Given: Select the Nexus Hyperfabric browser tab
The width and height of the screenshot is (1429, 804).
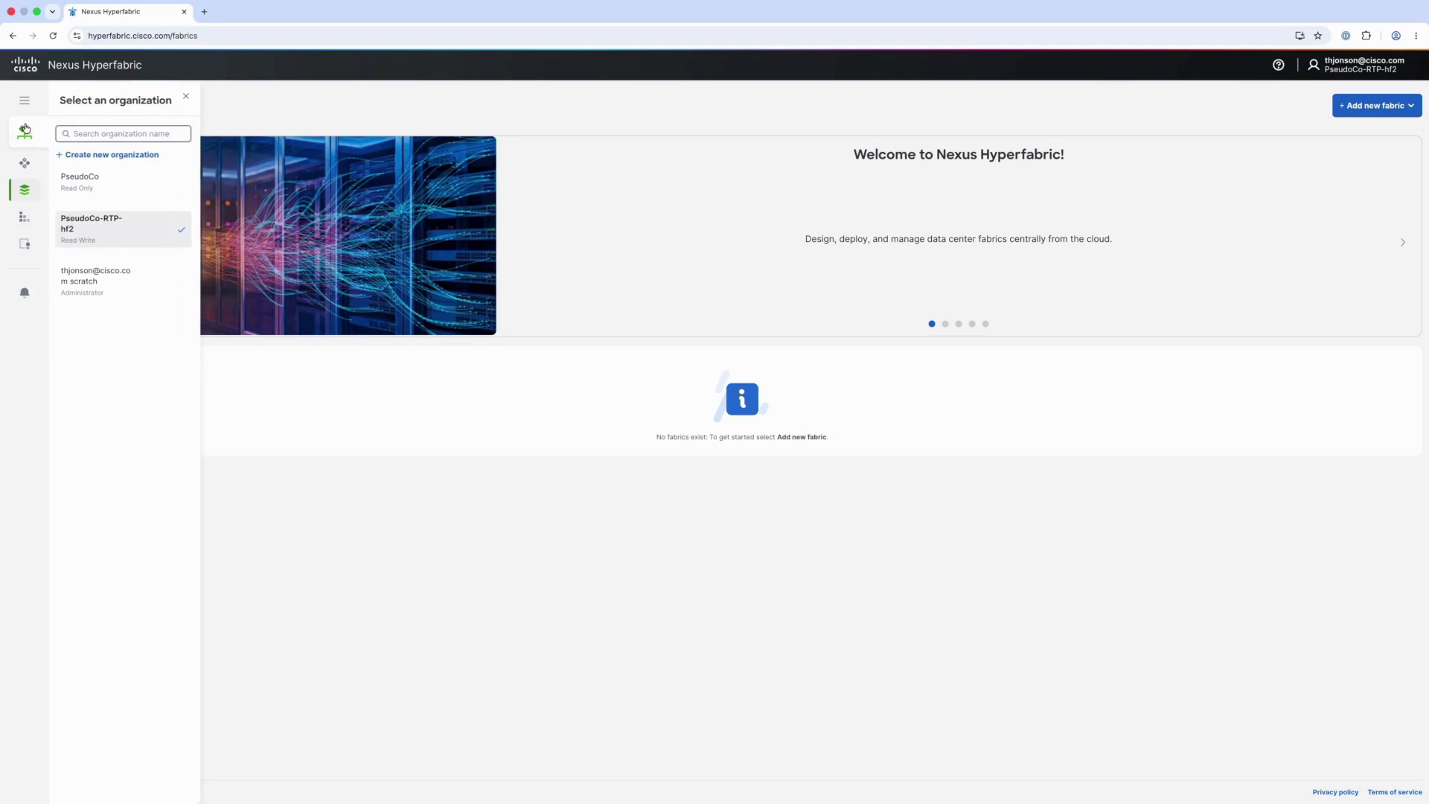Looking at the screenshot, I should click(128, 12).
